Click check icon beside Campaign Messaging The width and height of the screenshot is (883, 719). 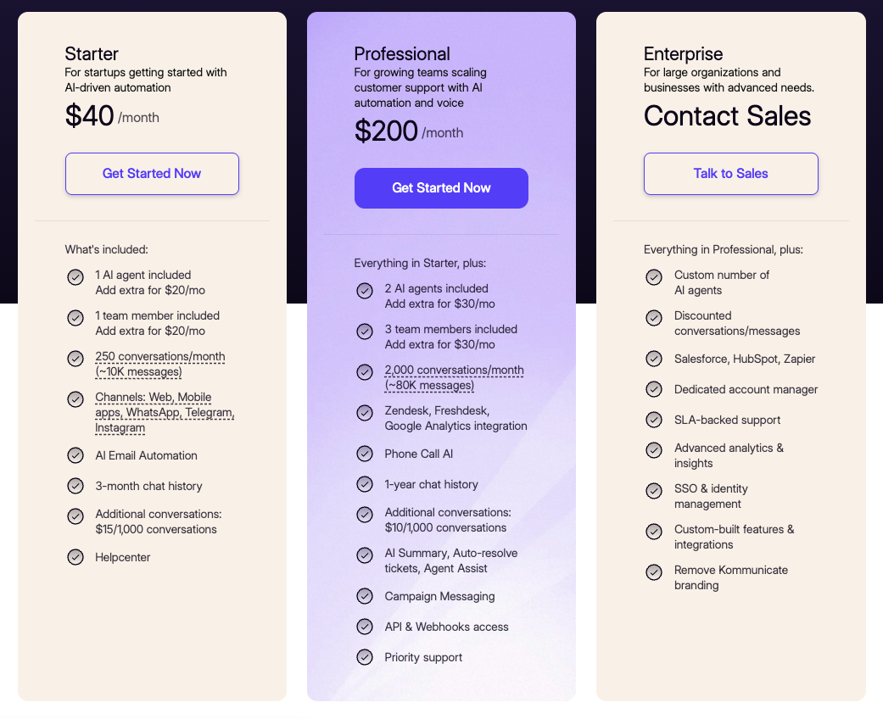pos(365,596)
